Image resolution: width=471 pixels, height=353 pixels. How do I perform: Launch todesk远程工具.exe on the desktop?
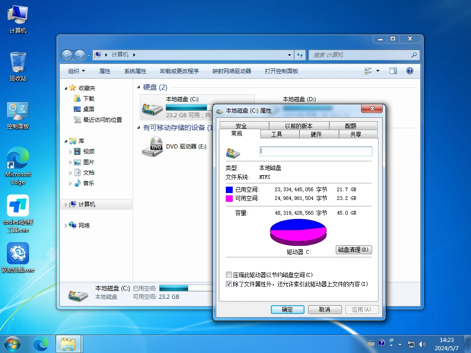(x=18, y=213)
